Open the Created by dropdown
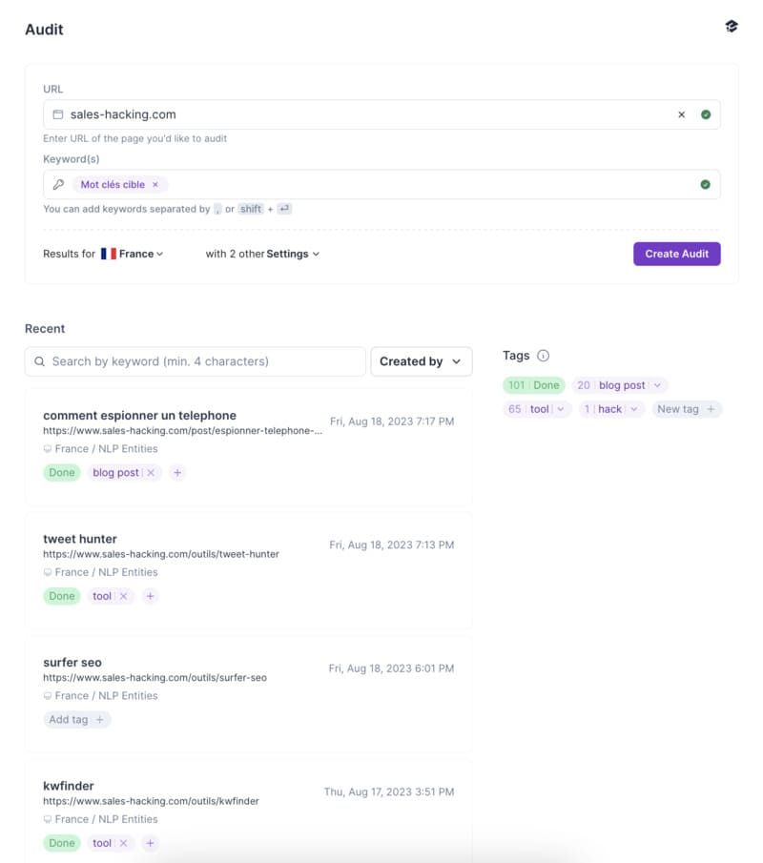 pos(422,361)
